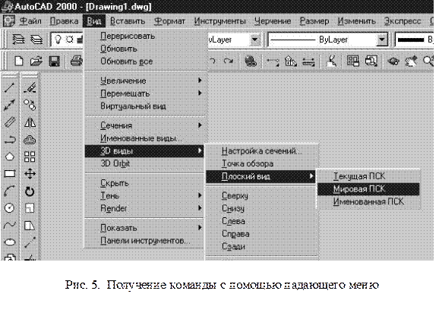
Task: Open Панели инструментов... menu entry
Action: [x=146, y=241]
